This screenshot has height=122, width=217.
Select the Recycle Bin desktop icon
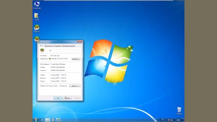(x=179, y=111)
